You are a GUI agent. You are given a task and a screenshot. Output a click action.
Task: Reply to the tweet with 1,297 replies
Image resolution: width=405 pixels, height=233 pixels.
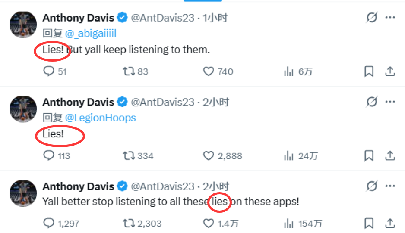49,223
